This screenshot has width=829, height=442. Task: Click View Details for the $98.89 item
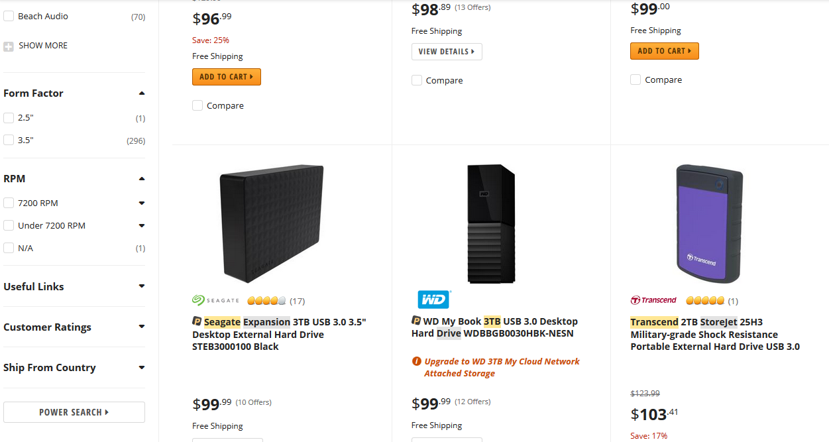(447, 52)
